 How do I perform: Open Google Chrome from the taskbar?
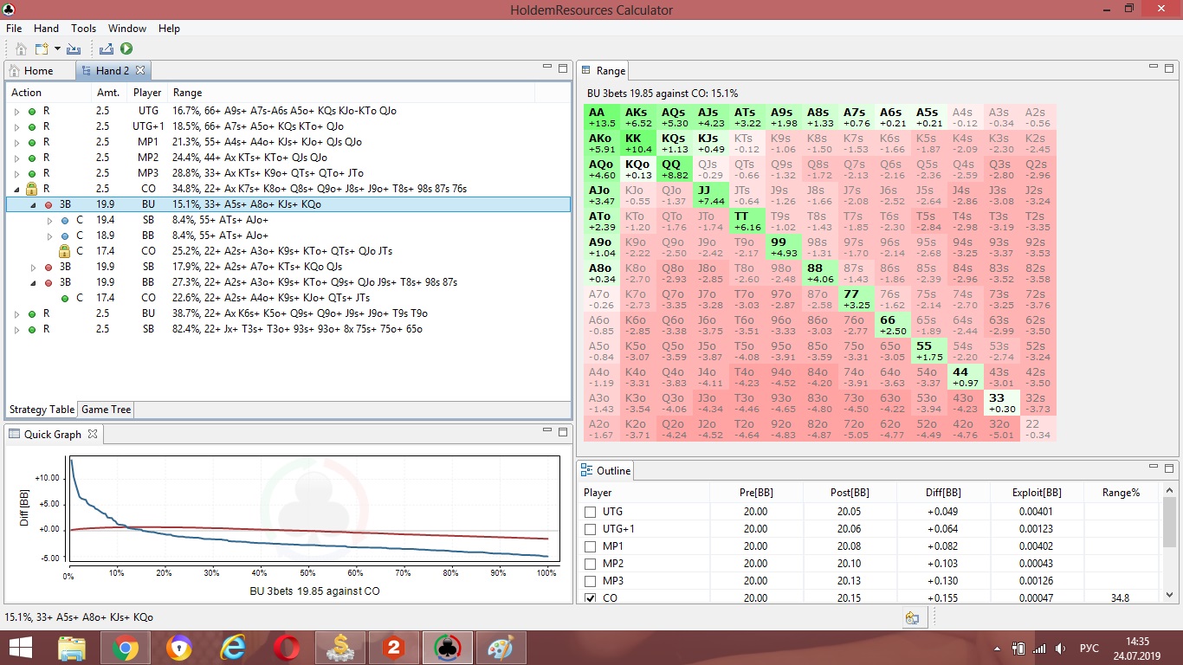[x=125, y=648]
